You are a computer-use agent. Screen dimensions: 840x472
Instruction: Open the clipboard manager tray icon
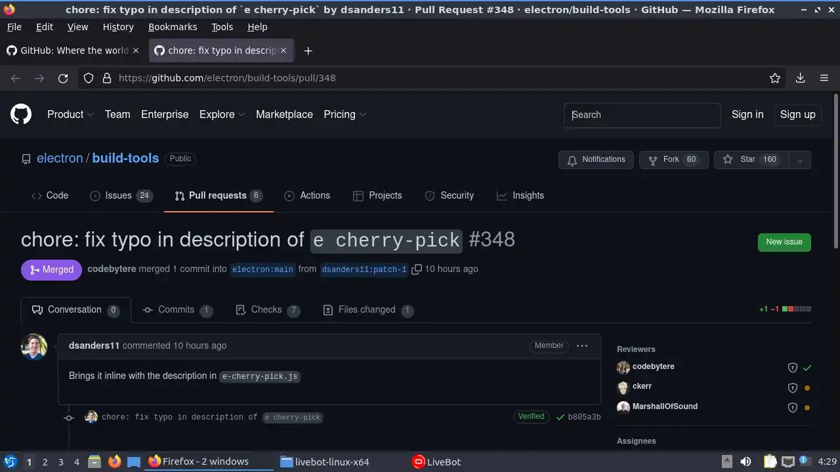point(770,462)
